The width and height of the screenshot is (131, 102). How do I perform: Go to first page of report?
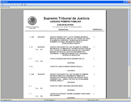point(5,5)
